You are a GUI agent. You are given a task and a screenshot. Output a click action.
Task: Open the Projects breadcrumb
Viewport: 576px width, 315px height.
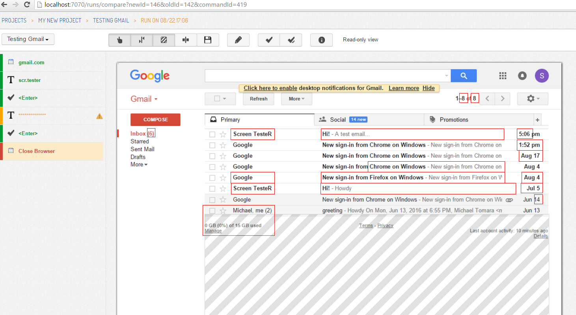[x=14, y=21]
